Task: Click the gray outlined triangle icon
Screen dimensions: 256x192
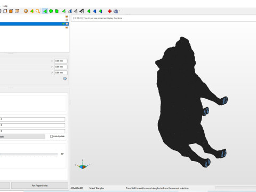Action: pyautogui.click(x=76, y=11)
